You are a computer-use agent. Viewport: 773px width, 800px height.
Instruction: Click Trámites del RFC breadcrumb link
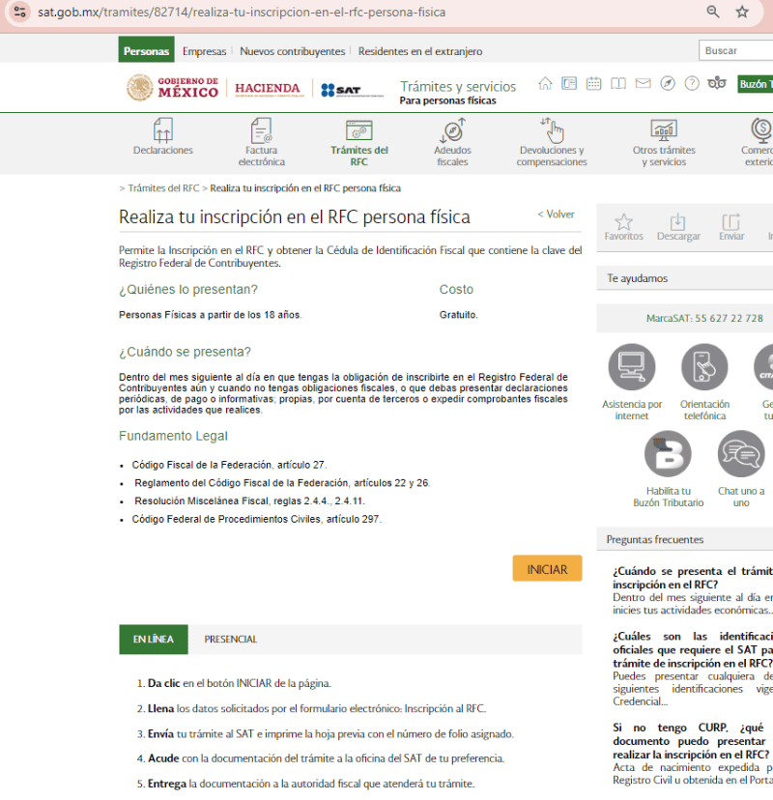click(163, 188)
